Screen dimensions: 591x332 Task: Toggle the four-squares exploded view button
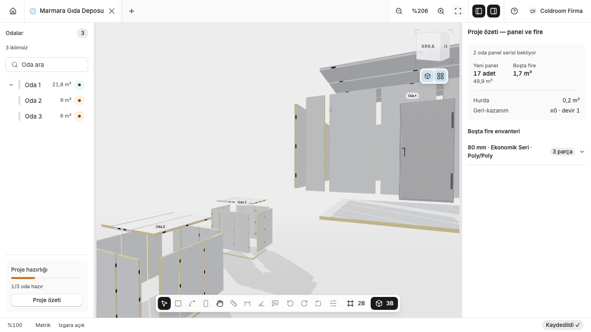[440, 76]
